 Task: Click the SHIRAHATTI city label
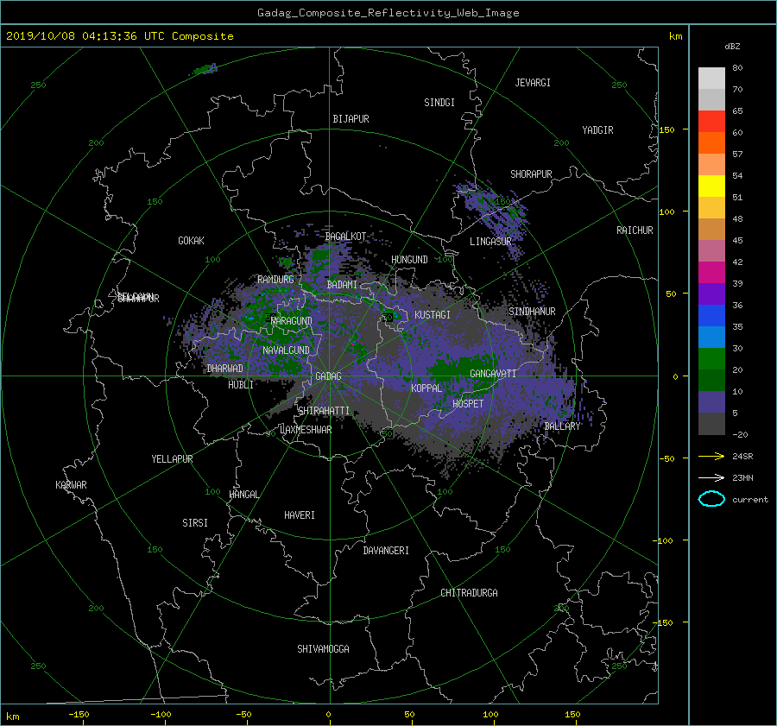[x=324, y=411]
